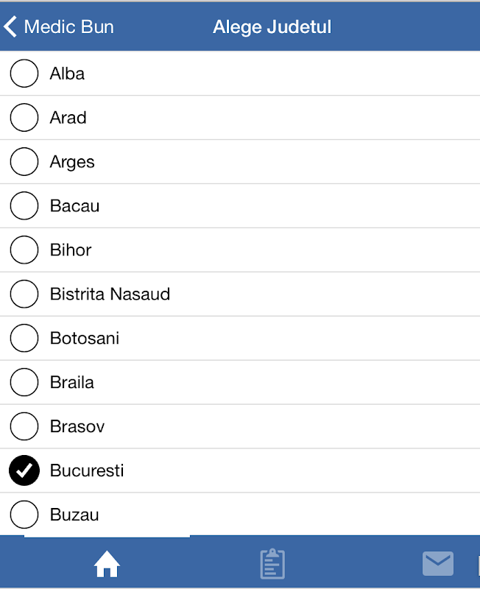Image resolution: width=480 pixels, height=589 pixels.
Task: Go back to Medic Bun
Action: pos(68,27)
